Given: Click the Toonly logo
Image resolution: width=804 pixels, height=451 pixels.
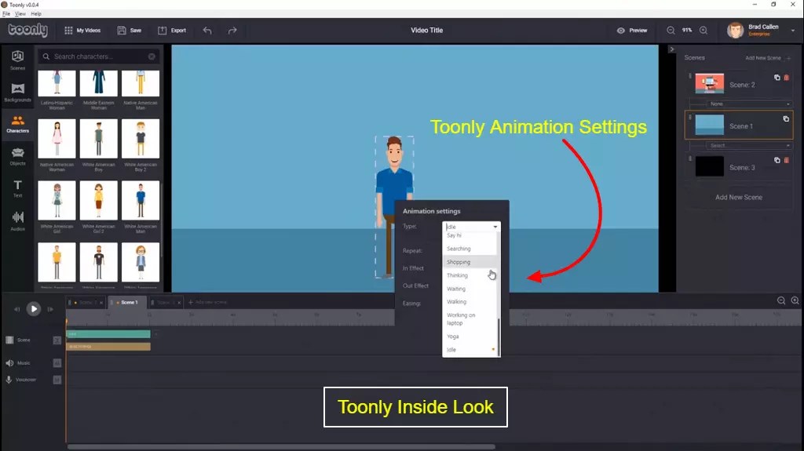Looking at the screenshot, I should 27,30.
